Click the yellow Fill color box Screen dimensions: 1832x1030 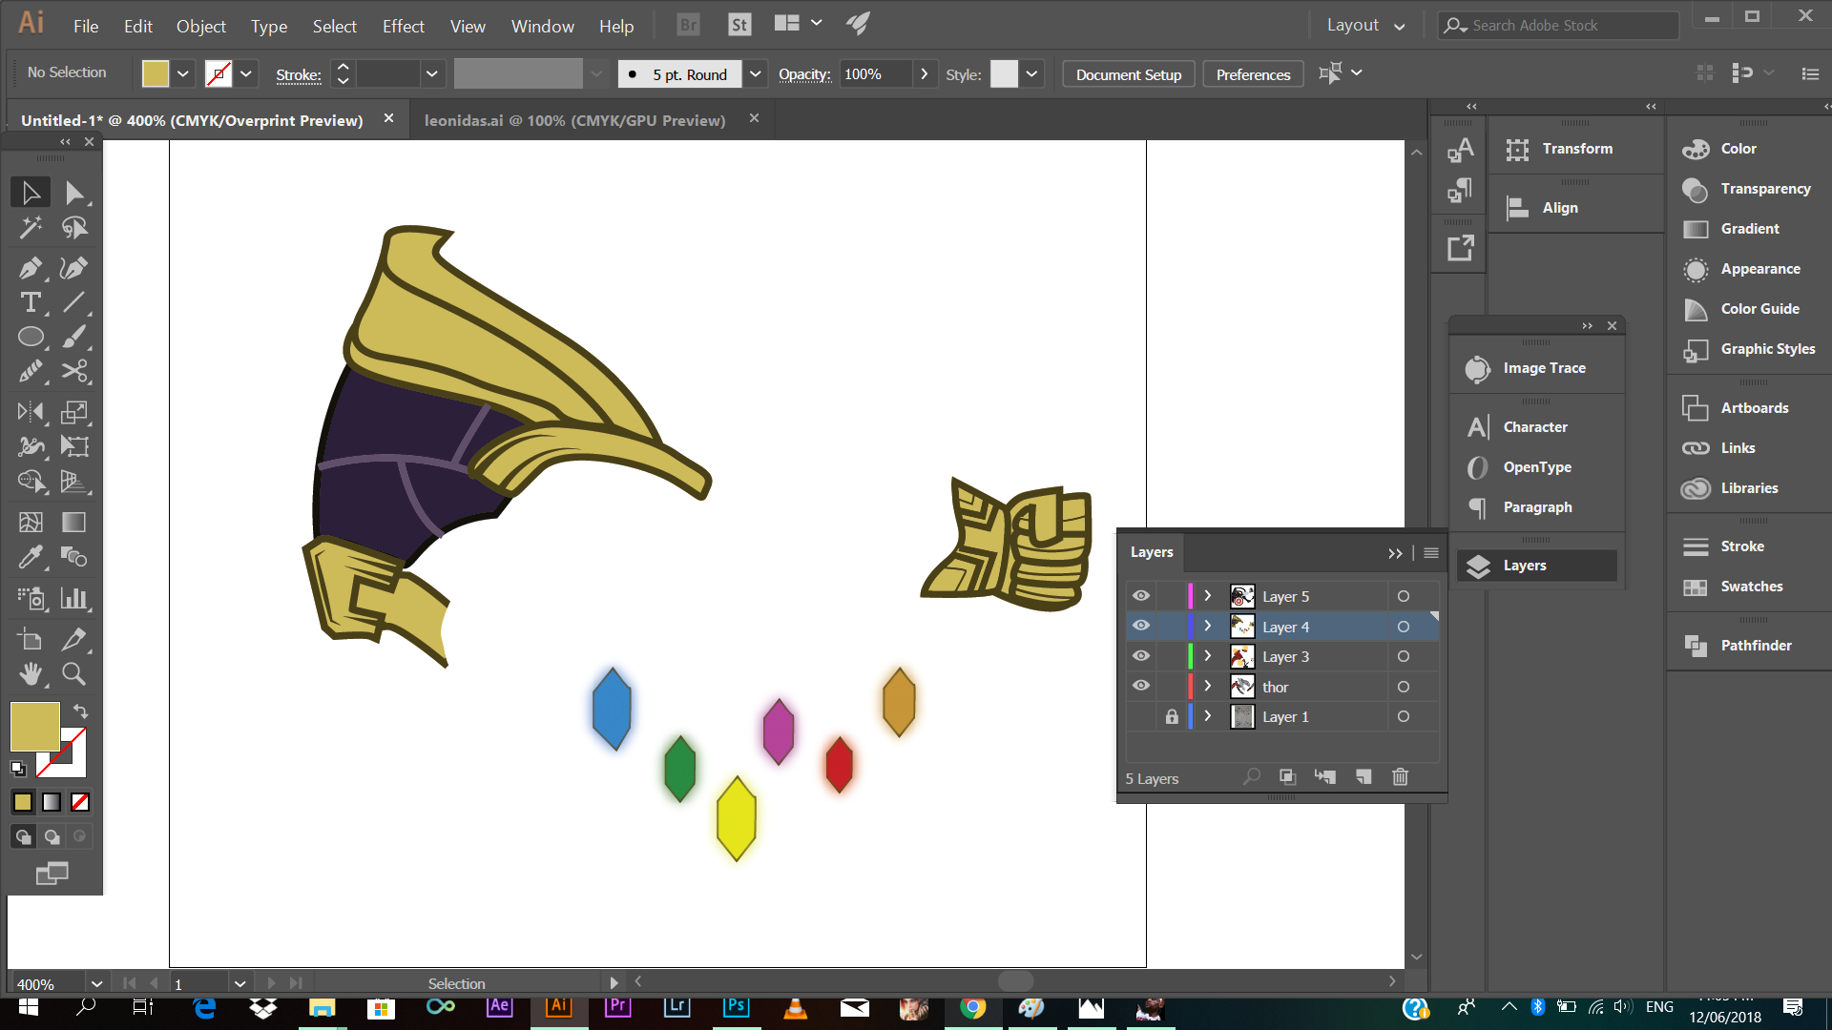pyautogui.click(x=35, y=727)
